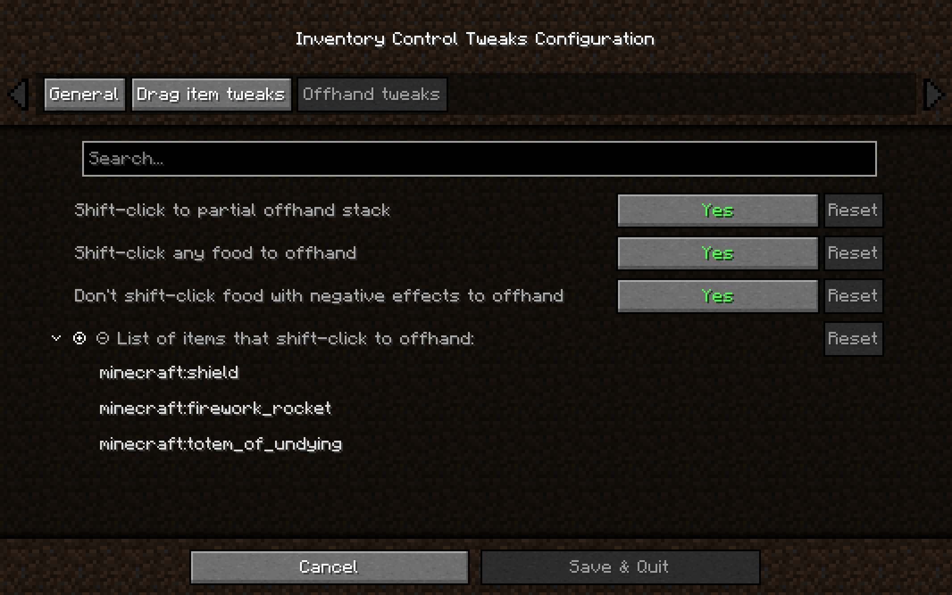952x595 pixels.
Task: Click the left navigation arrow icon
Action: [18, 94]
